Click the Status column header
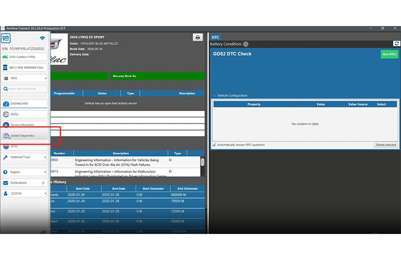Image resolution: width=401 pixels, height=260 pixels. pos(102,93)
